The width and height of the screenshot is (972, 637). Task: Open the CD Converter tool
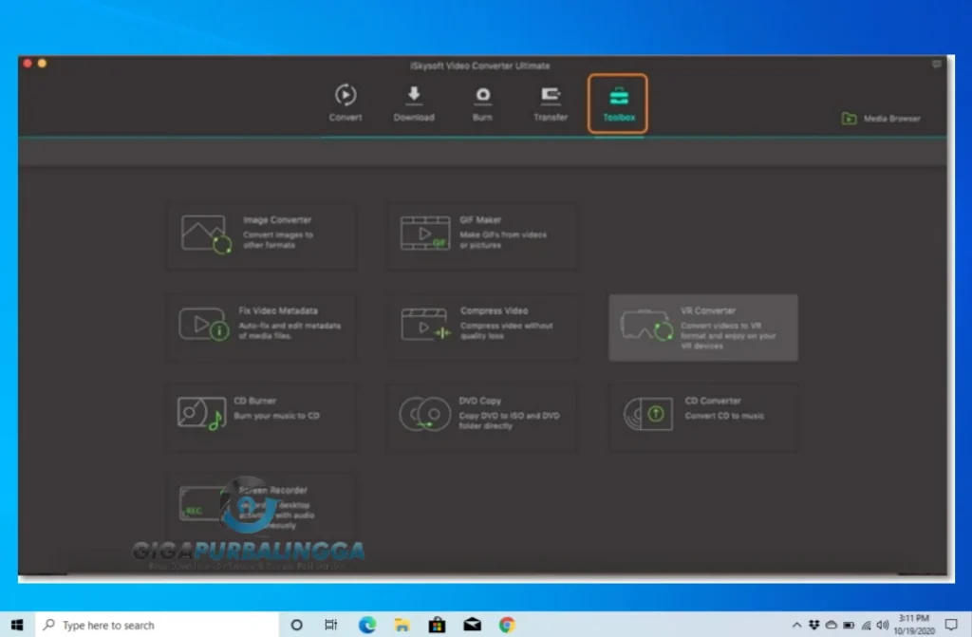(x=702, y=416)
